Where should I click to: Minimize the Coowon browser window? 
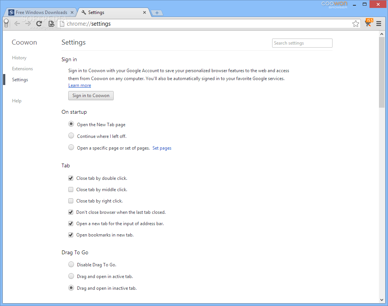[x=354, y=5]
